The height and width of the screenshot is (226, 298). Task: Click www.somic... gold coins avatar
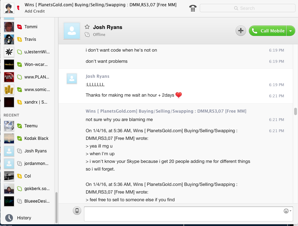pyautogui.click(x=9, y=90)
